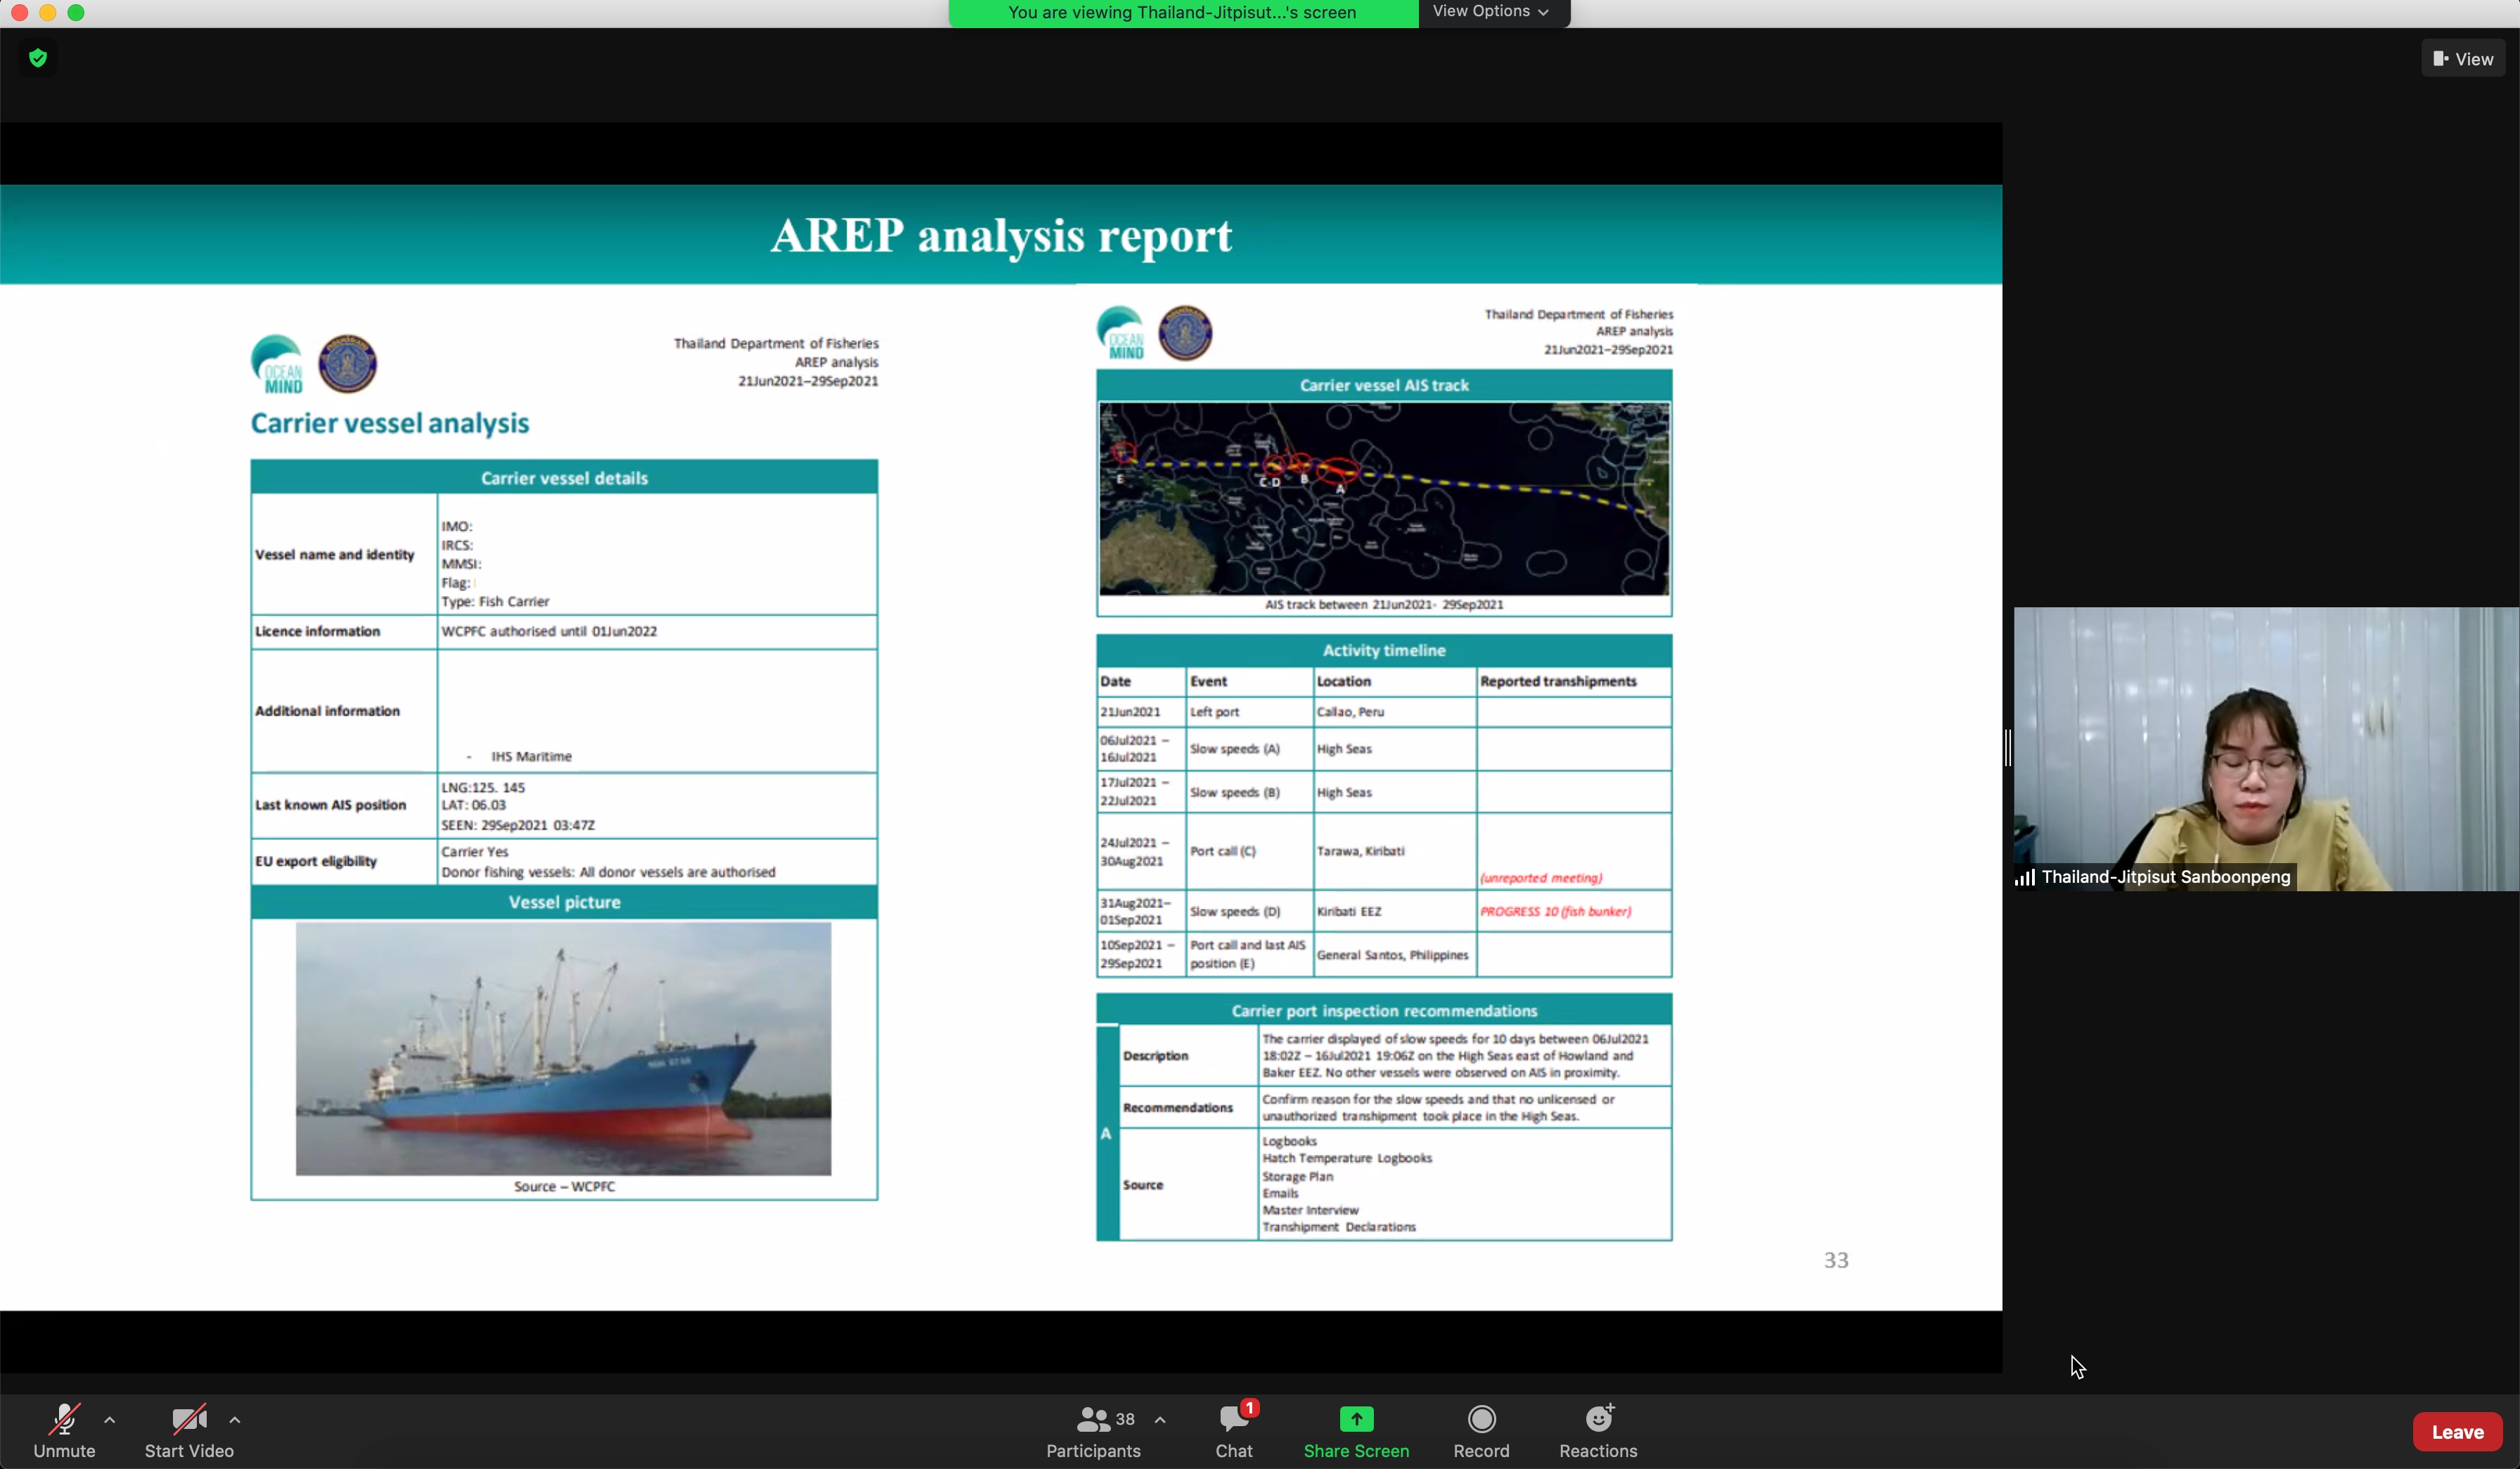Image resolution: width=2520 pixels, height=1469 pixels.
Task: Expand audio options arrow next to Unmute
Action: point(110,1419)
